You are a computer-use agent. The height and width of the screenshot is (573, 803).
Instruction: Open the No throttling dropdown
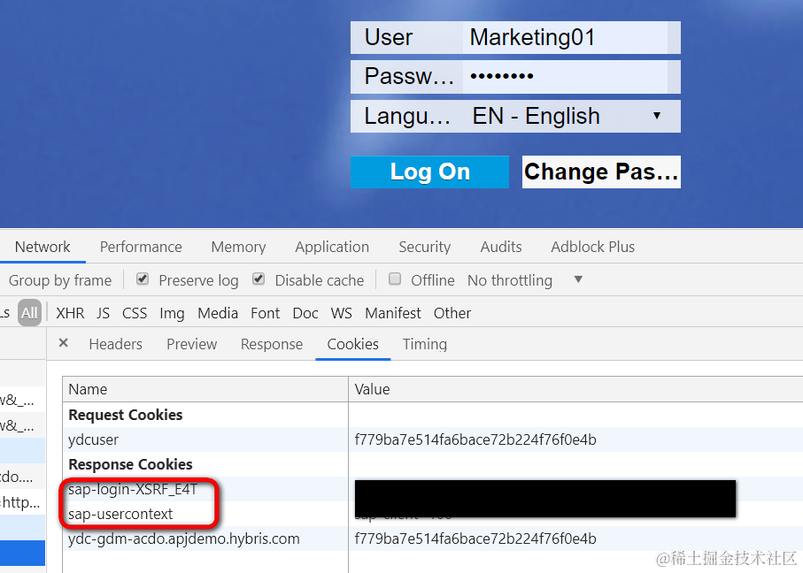pos(525,280)
